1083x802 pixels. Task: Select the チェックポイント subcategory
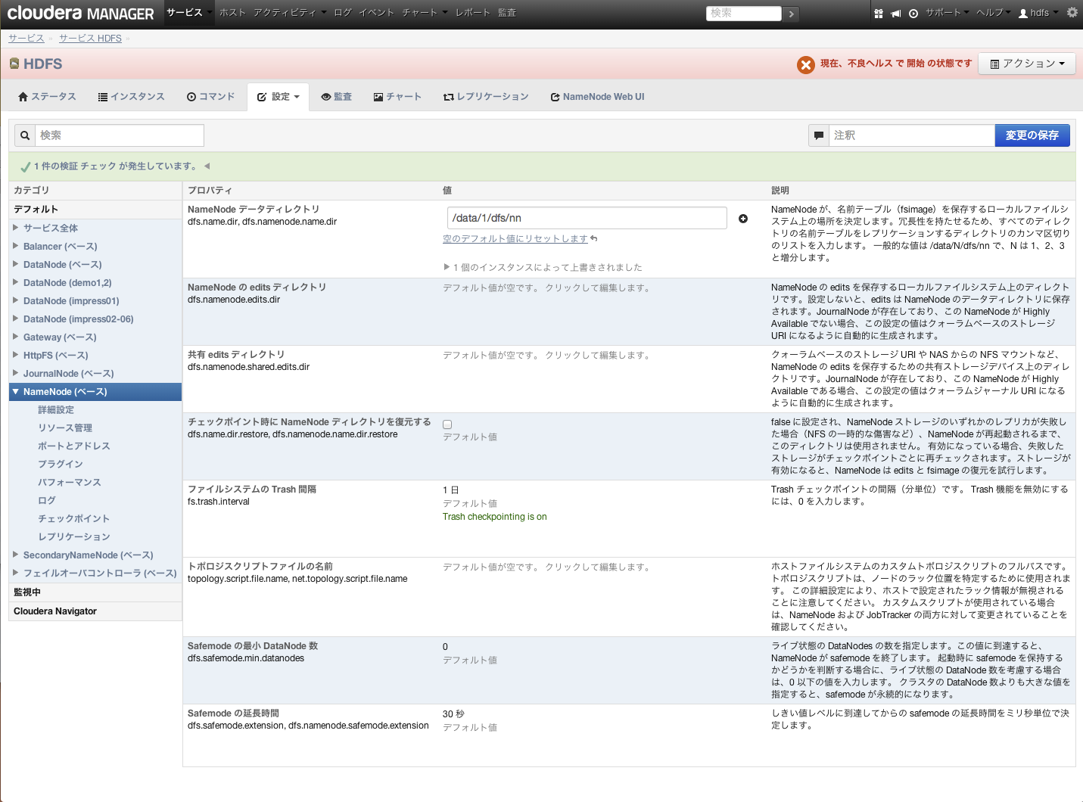coord(74,518)
